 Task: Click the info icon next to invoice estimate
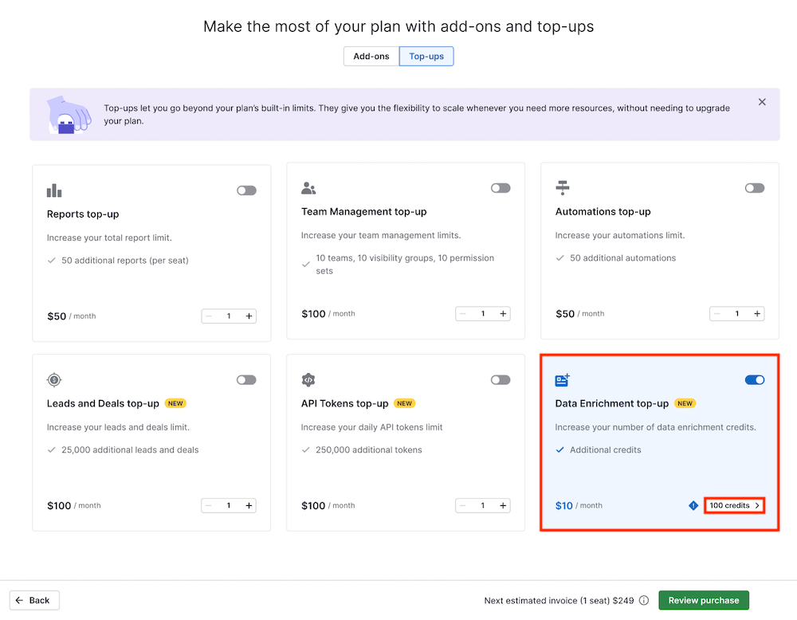pyautogui.click(x=644, y=601)
